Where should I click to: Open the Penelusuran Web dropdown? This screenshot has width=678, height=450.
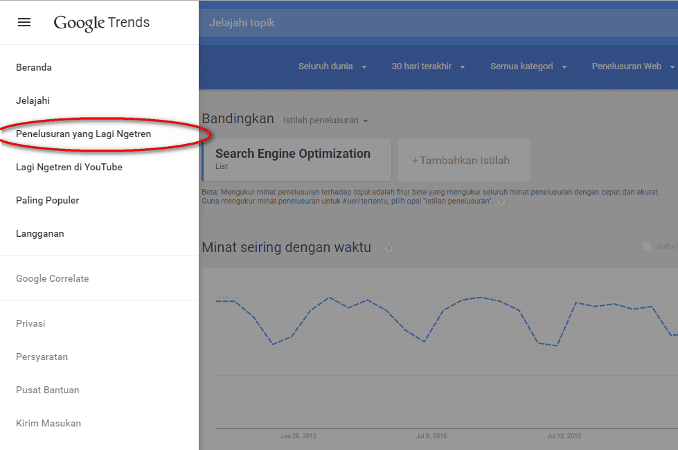(x=632, y=66)
